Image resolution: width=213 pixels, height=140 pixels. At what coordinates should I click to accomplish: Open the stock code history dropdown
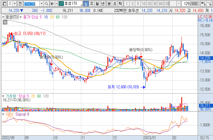[42, 4]
